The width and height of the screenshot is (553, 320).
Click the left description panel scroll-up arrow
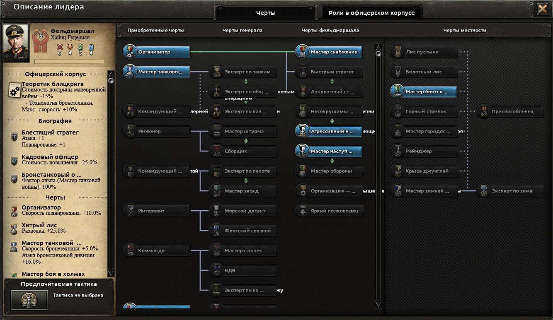click(111, 74)
